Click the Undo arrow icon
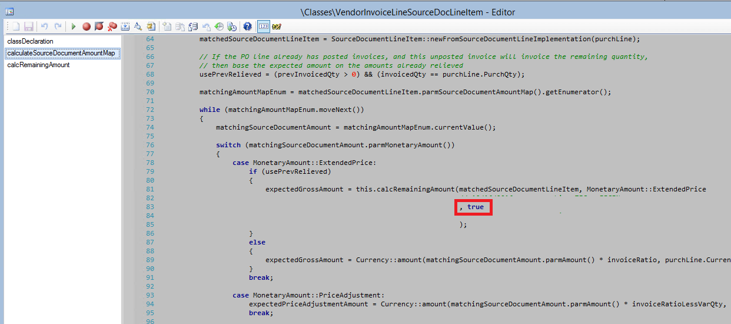The image size is (731, 324). (x=44, y=27)
